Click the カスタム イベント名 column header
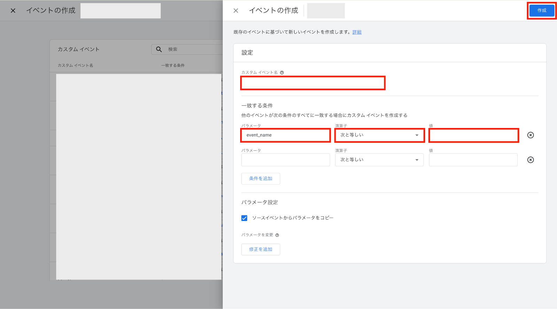 click(x=76, y=65)
